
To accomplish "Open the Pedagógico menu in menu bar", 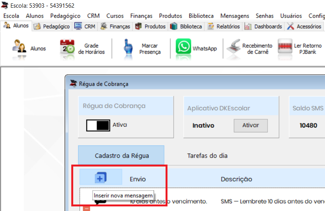I will [65, 16].
